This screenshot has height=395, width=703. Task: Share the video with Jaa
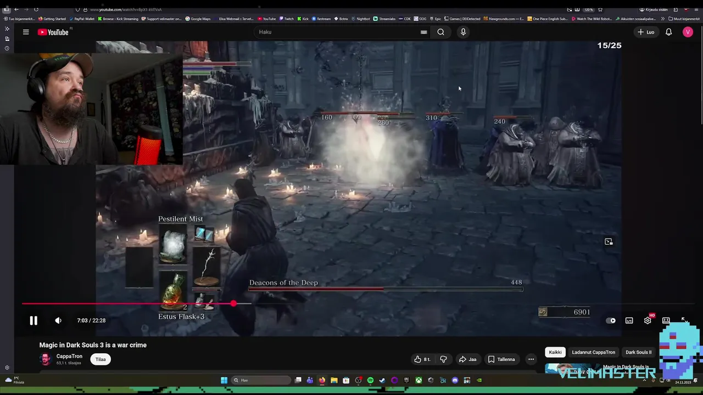468,359
